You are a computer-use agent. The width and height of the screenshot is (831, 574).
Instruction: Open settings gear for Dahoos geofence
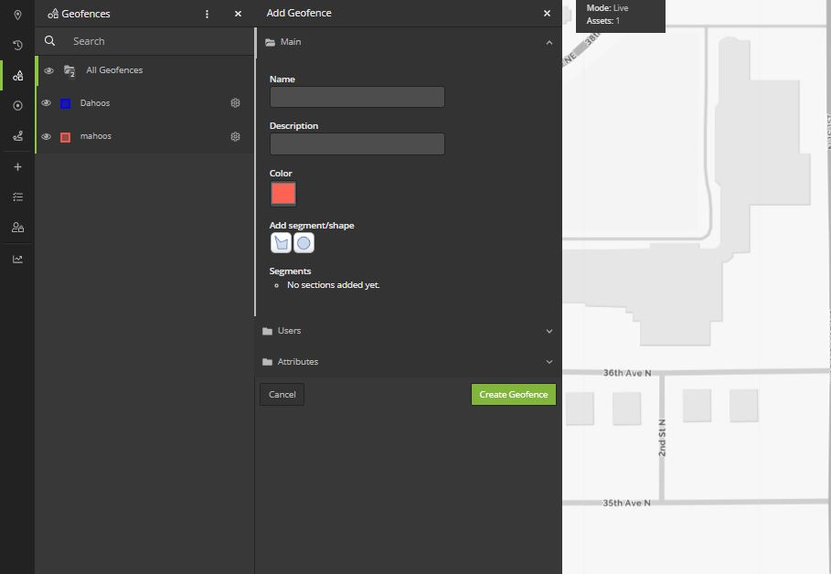tap(235, 102)
